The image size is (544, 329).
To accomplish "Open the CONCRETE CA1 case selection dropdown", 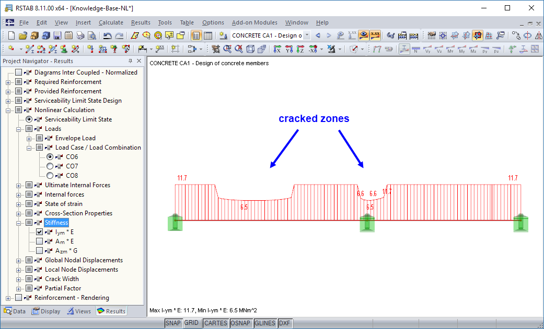I will click(x=307, y=35).
